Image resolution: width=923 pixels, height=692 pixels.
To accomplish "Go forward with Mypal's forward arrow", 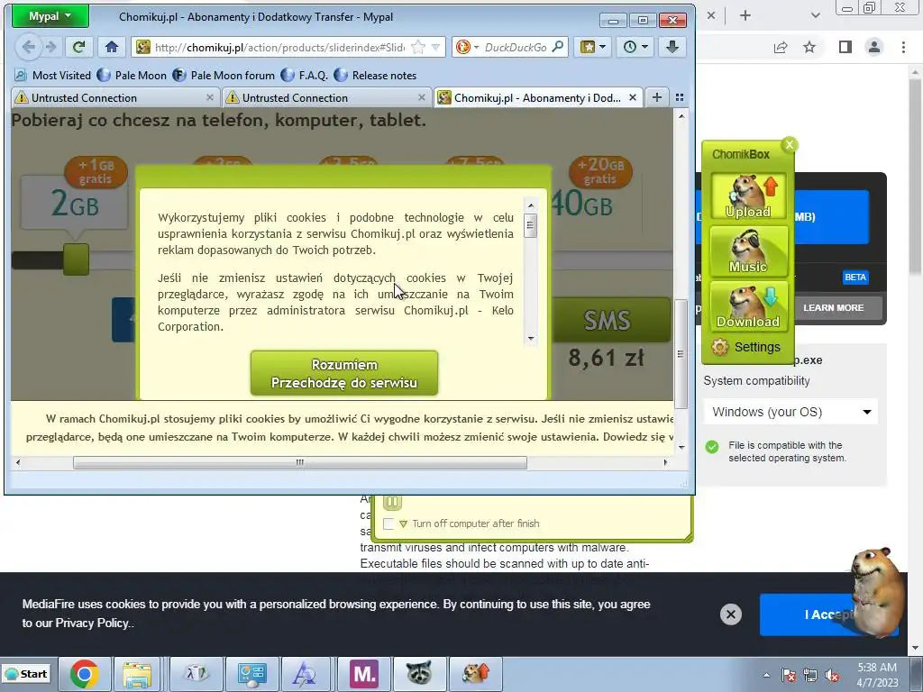I will click(x=50, y=47).
